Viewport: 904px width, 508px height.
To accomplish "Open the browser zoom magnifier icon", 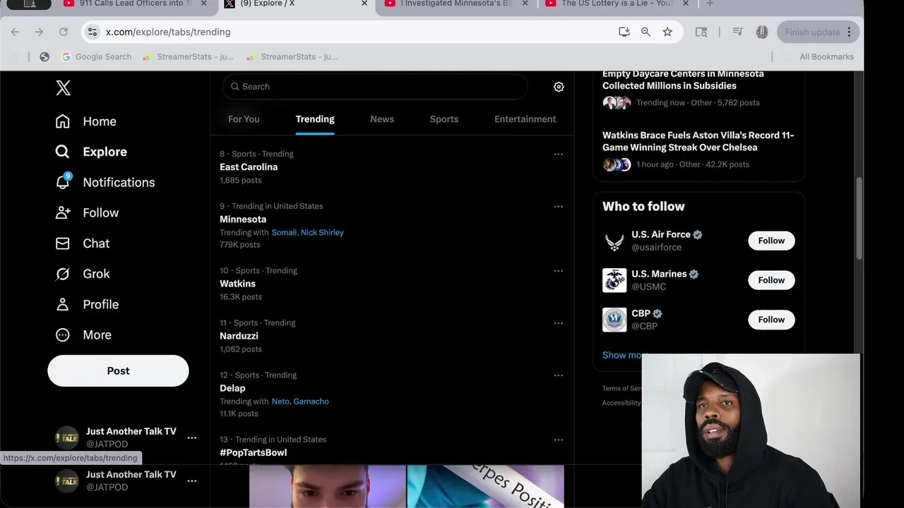I will click(x=646, y=32).
